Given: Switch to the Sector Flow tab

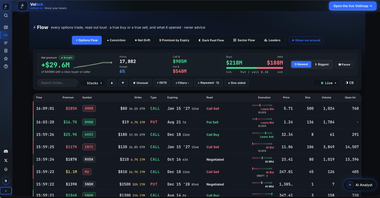Looking at the screenshot, I should 244,40.
